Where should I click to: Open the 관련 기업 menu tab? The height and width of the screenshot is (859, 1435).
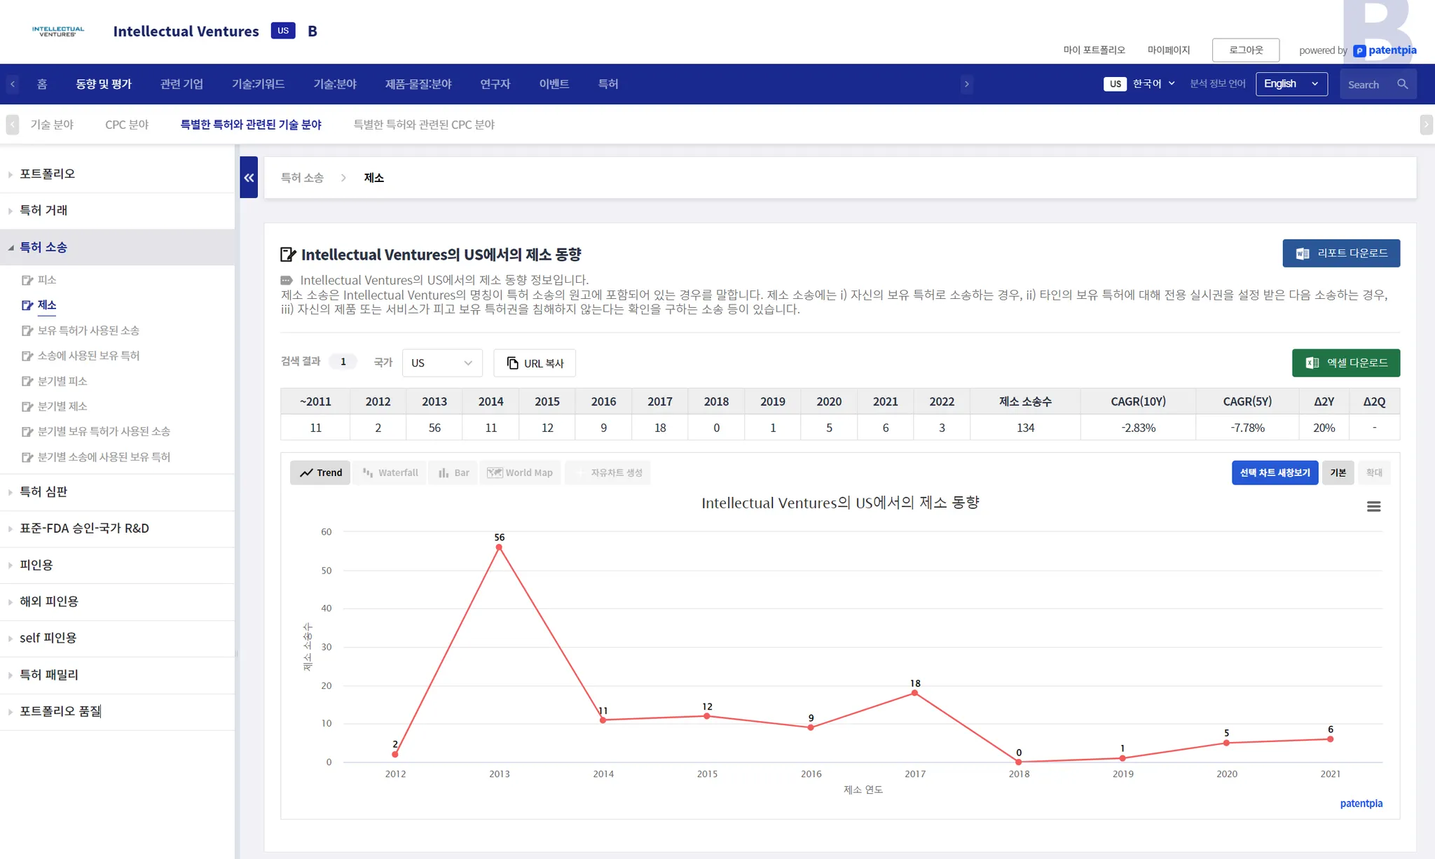(181, 84)
